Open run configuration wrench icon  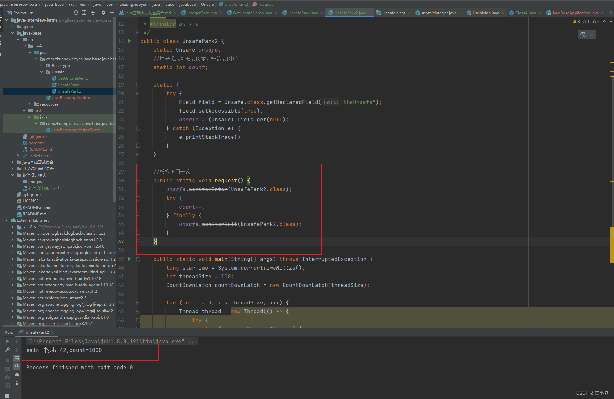point(7,350)
